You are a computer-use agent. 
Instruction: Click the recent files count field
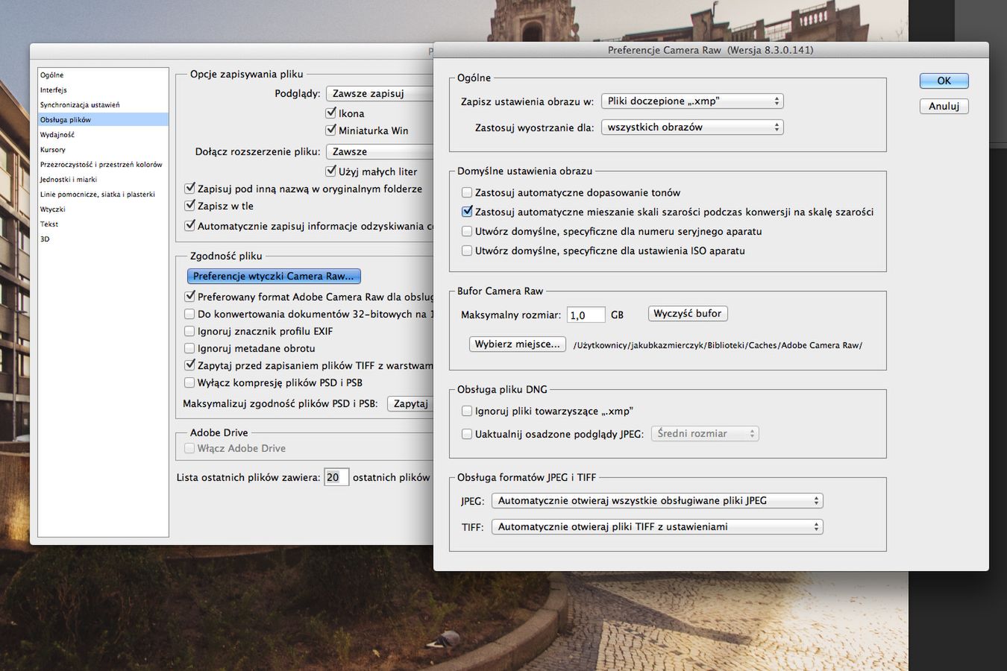pos(336,478)
